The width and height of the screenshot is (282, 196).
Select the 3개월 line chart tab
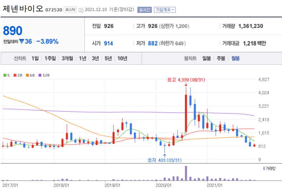pos(67,58)
